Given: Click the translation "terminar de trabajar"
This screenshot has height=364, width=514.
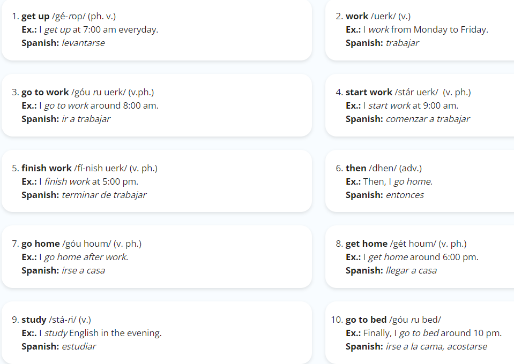Looking at the screenshot, I should (x=104, y=195).
